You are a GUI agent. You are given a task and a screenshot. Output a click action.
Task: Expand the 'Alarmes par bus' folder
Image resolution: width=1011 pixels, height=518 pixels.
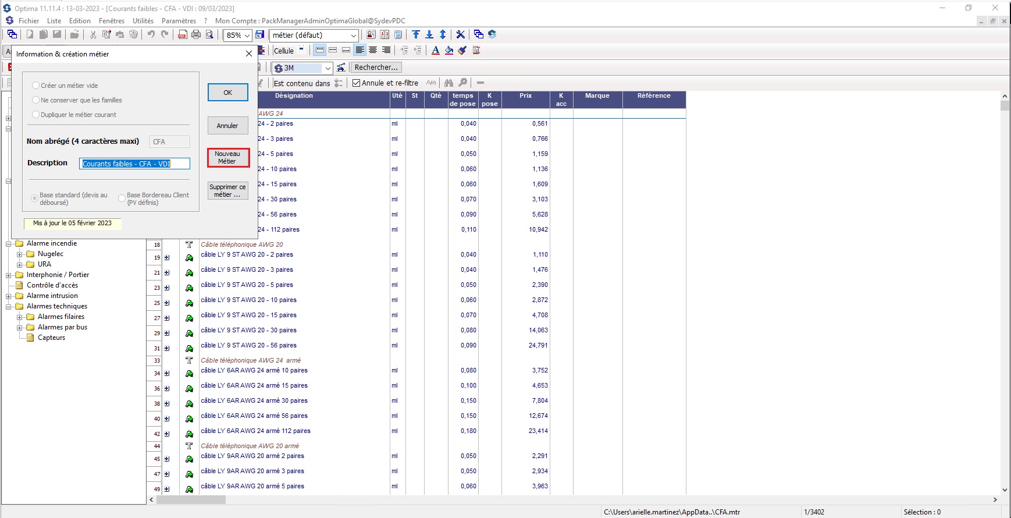click(19, 328)
